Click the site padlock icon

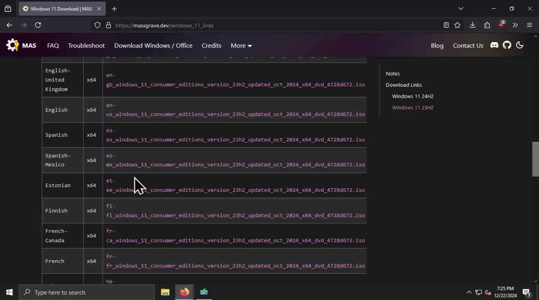click(x=109, y=25)
